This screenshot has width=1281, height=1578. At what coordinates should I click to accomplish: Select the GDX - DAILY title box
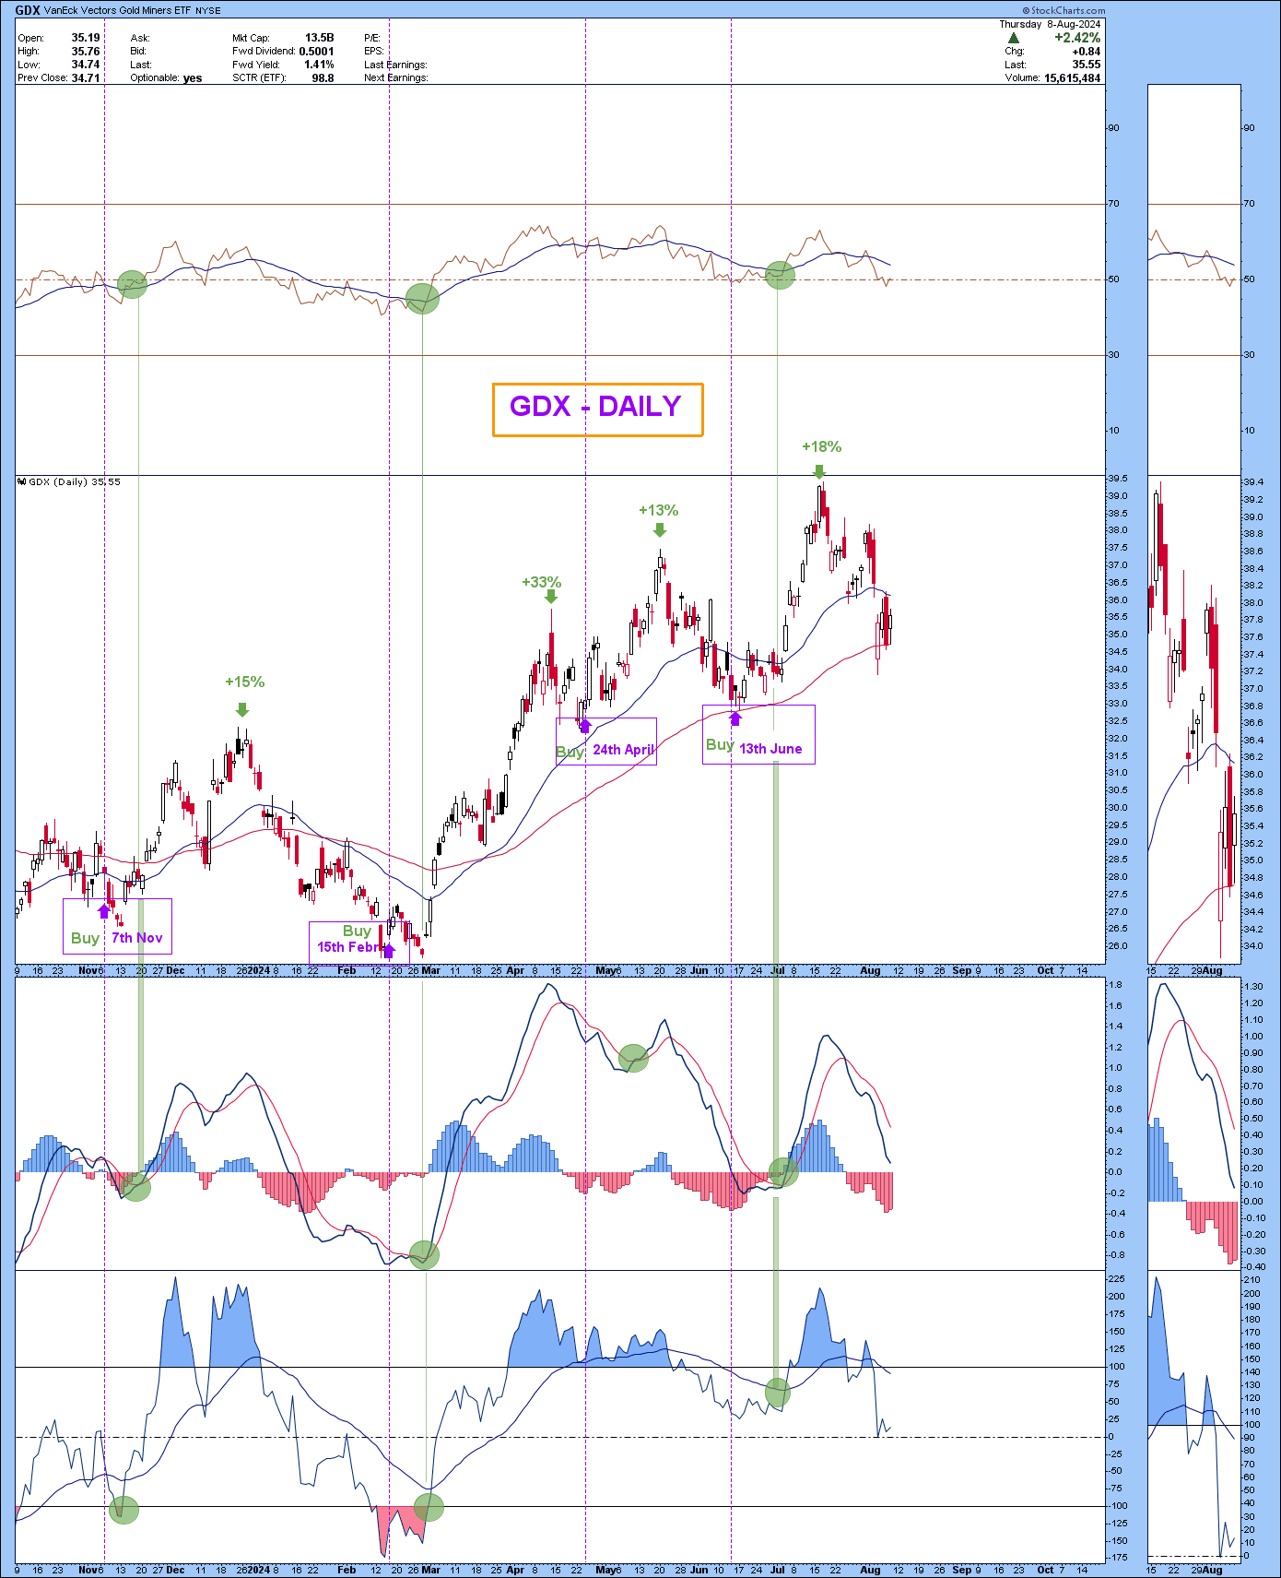pyautogui.click(x=597, y=409)
